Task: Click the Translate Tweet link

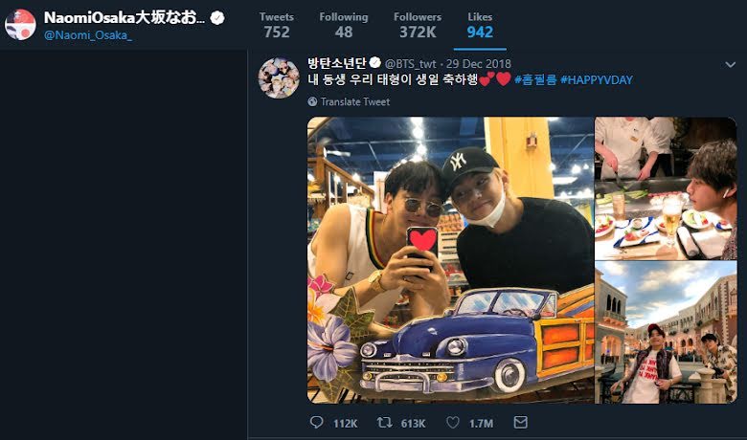Action: (355, 101)
